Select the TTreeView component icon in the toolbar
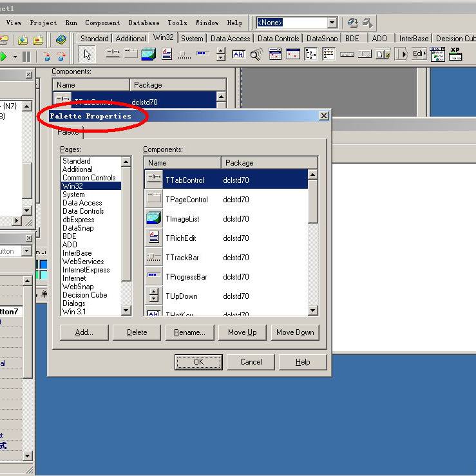Image resolution: width=476 pixels, height=476 pixels. tap(310, 55)
